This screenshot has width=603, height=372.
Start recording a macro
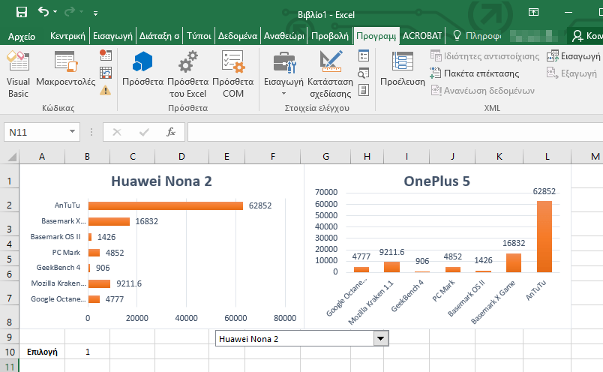[x=105, y=55]
